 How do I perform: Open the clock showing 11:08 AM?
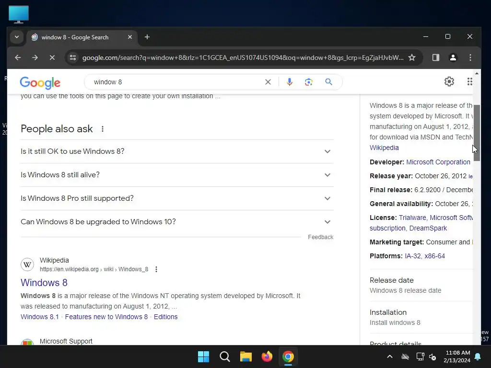[458, 356]
